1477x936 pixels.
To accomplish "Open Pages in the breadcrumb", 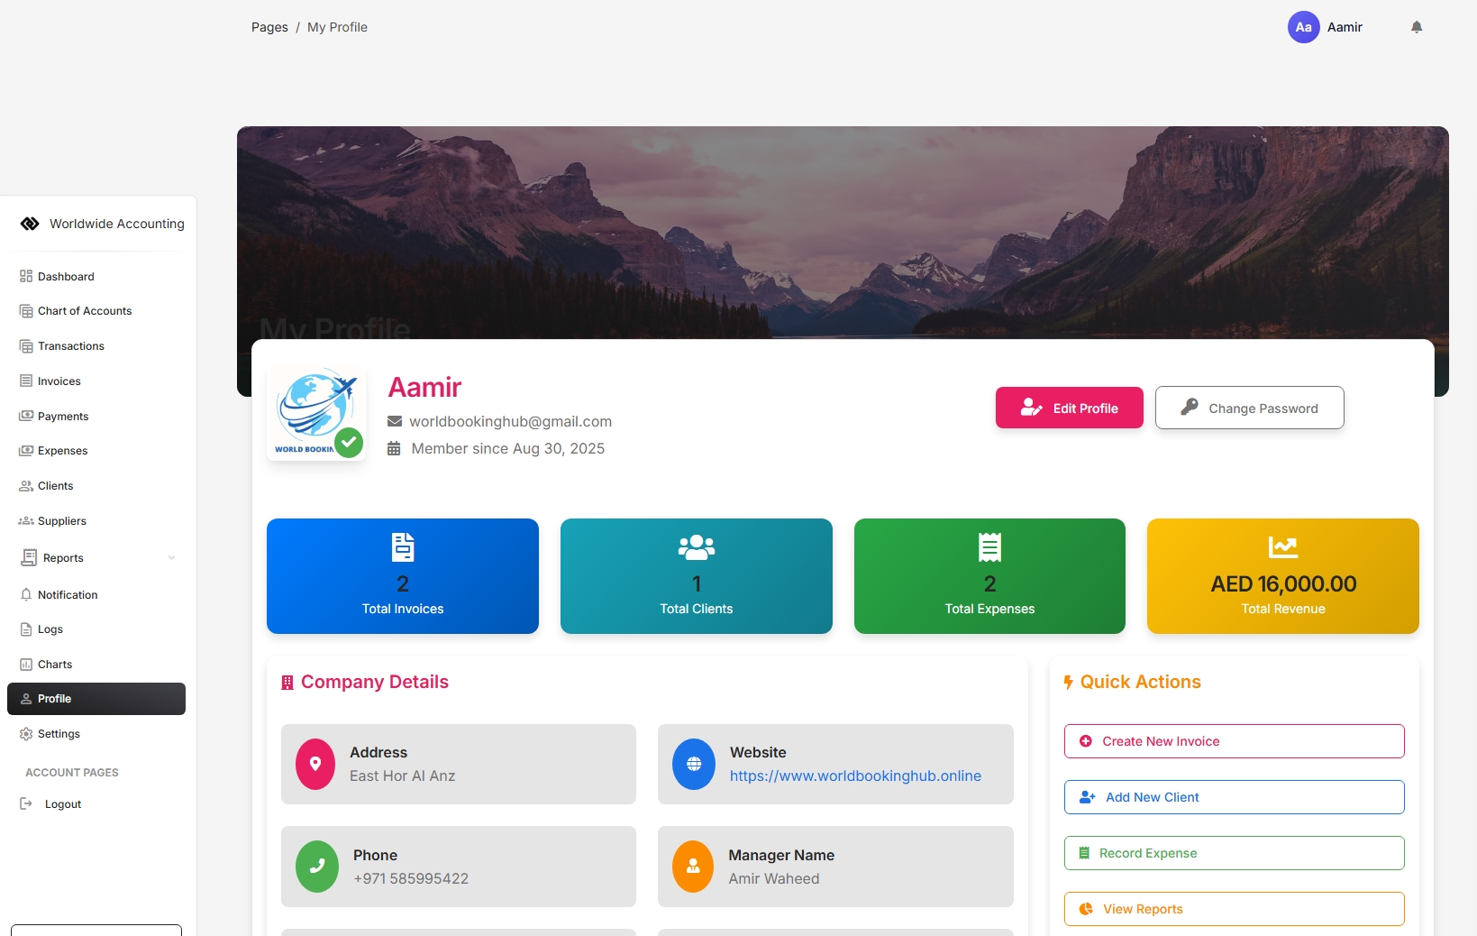I will [269, 27].
